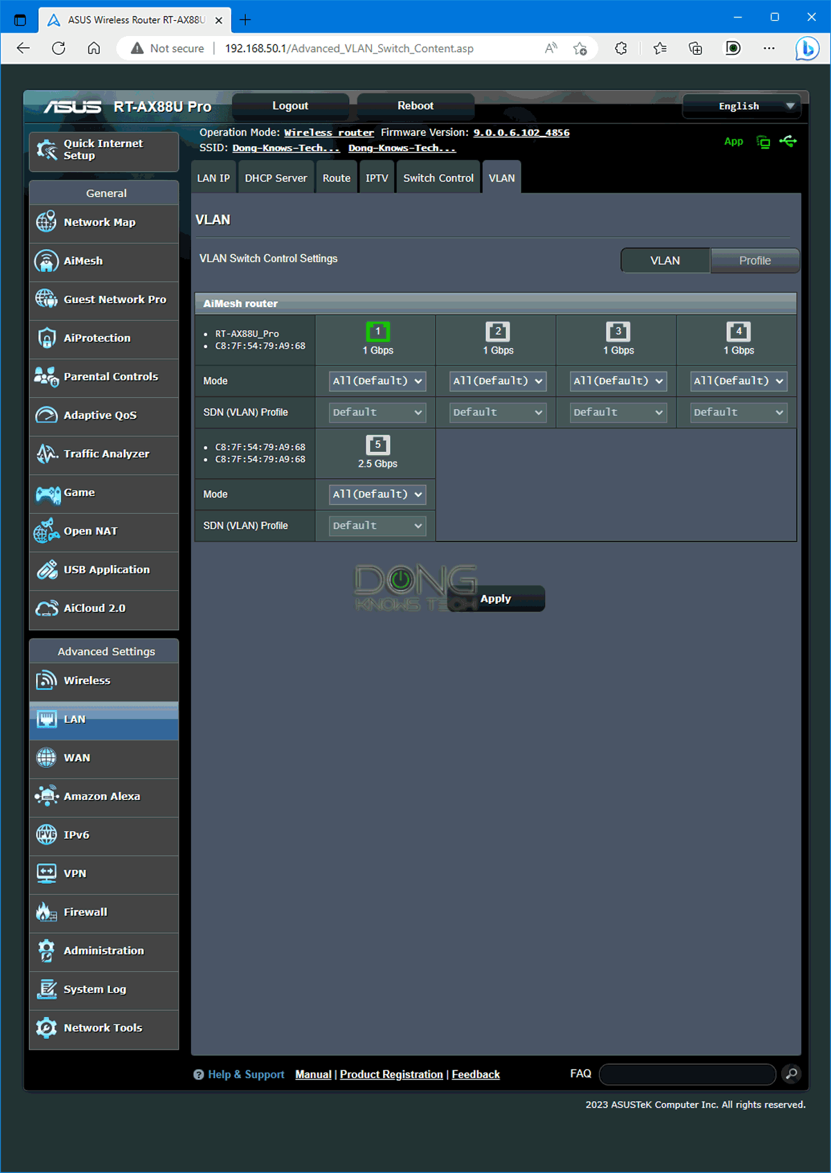Open AiProtection shield item

(104, 338)
